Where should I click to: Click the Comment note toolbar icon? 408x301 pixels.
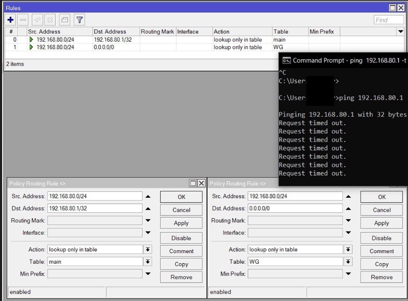(65, 20)
